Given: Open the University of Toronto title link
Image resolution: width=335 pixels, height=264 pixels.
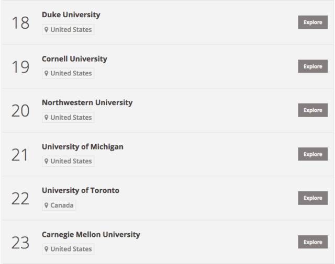Looking at the screenshot, I should coord(81,190).
